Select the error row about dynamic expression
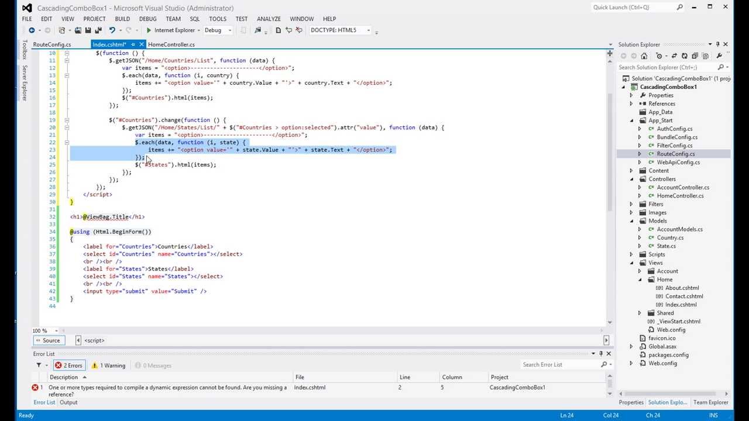The image size is (749, 421). tap(319, 391)
